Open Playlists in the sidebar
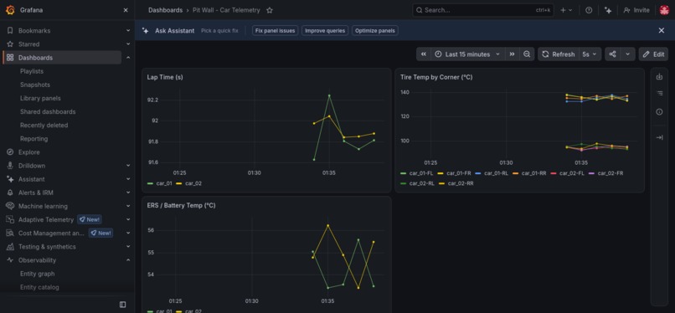The width and height of the screenshot is (675, 313). pos(32,71)
